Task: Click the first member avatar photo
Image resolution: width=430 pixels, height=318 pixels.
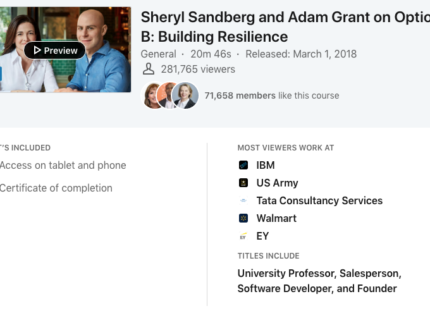Action: [152, 95]
